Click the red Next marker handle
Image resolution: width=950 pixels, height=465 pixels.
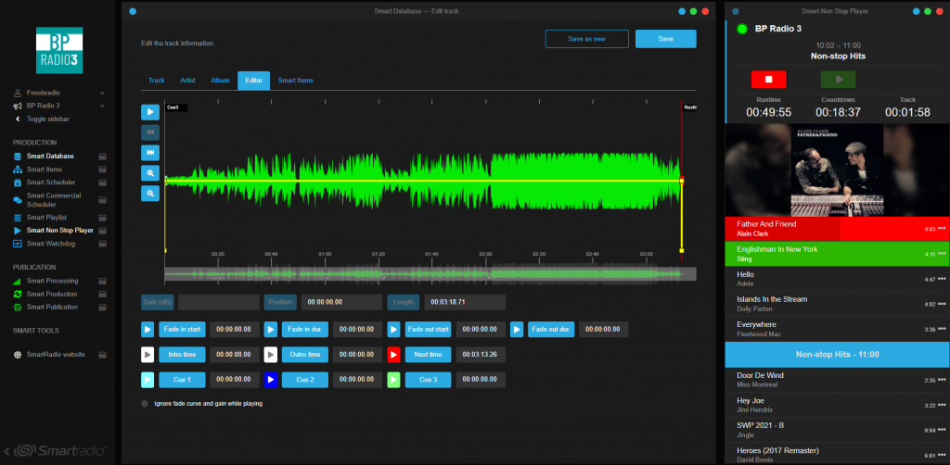[x=682, y=180]
